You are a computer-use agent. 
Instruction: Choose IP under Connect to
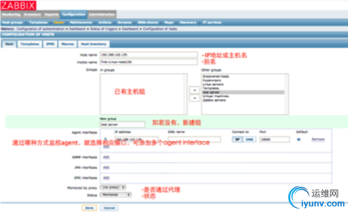(x=237, y=139)
